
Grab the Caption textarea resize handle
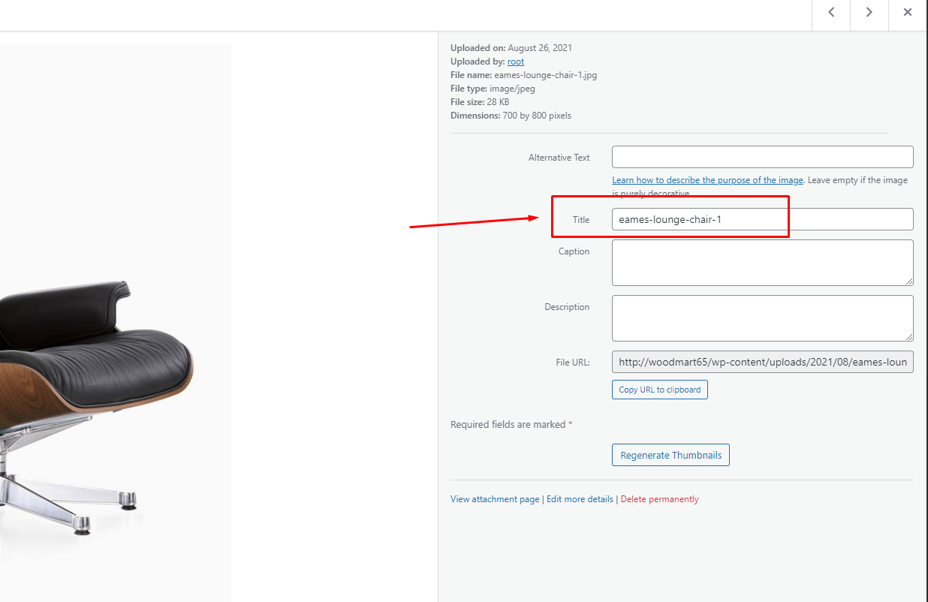click(x=908, y=281)
